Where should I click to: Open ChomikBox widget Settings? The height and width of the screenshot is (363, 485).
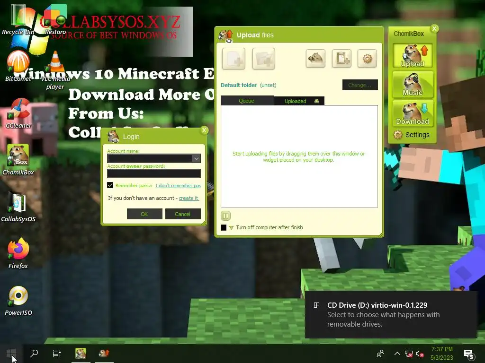coord(412,135)
